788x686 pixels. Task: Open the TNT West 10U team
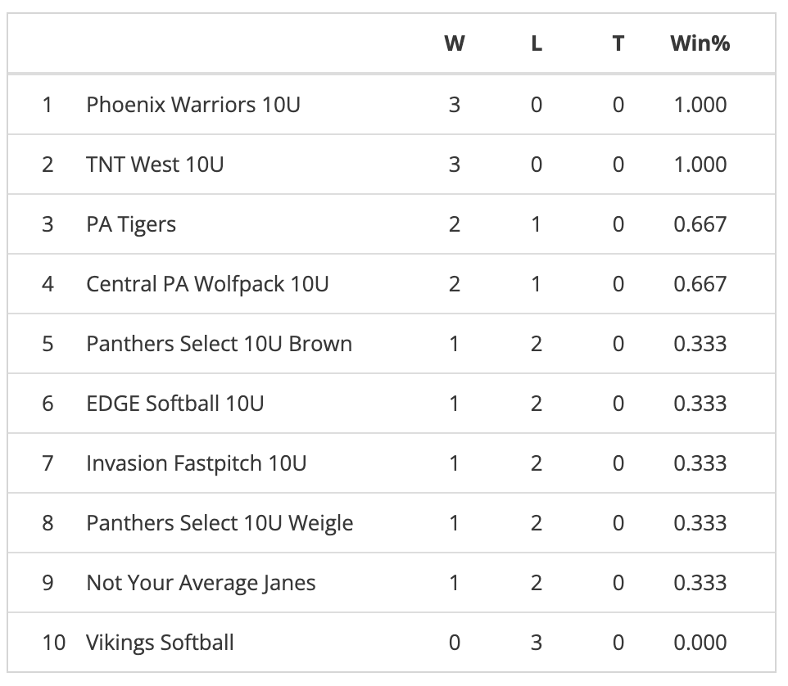click(x=155, y=165)
